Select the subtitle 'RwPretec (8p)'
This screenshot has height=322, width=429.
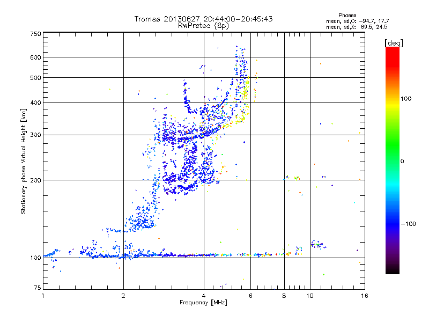pyautogui.click(x=204, y=26)
